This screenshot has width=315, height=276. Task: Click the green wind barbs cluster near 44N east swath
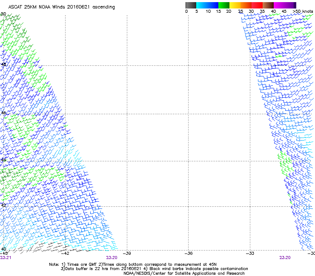click(285, 163)
